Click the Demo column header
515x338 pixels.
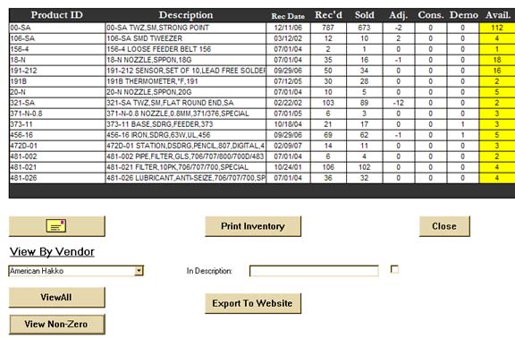(463, 15)
